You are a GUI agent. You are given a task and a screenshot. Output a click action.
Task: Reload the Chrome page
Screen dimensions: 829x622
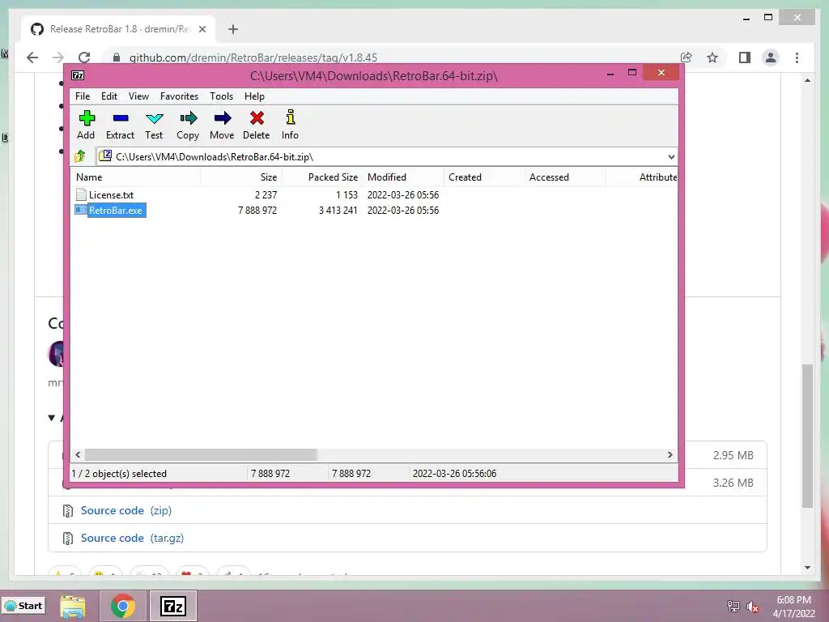click(x=84, y=58)
